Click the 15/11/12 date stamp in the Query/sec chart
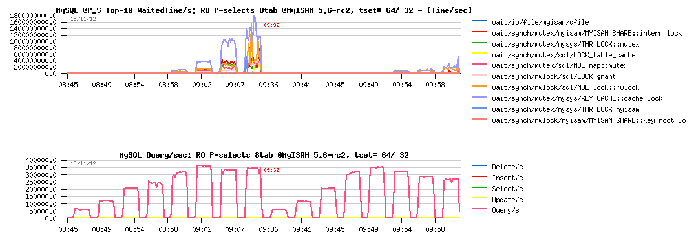Image resolution: width=696 pixels, height=239 pixels. pyautogui.click(x=83, y=163)
